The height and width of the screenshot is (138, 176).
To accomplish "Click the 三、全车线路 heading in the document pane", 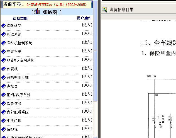I will 159,43.
